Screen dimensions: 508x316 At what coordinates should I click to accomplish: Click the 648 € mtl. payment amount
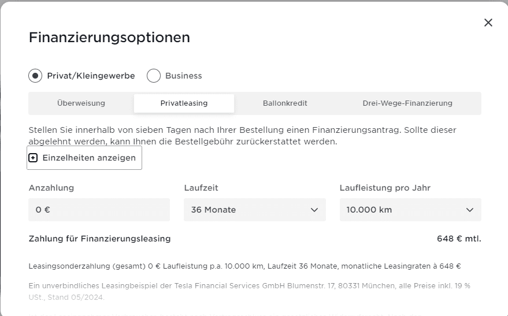tap(459, 239)
